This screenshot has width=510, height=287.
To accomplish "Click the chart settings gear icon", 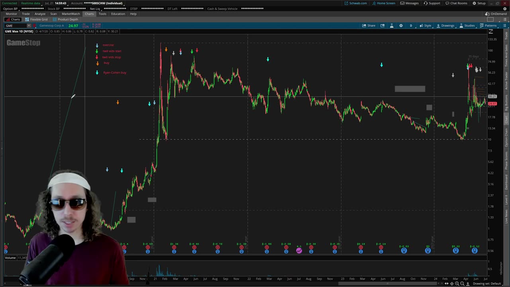I will [x=401, y=26].
